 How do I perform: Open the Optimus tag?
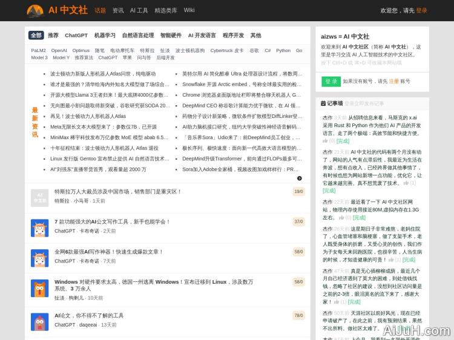[x=81, y=50]
